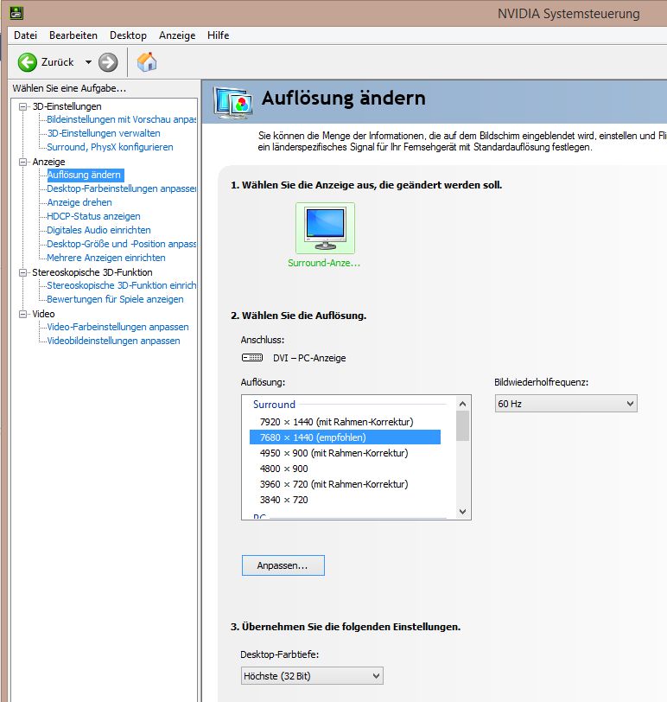Screen dimensions: 667x702
Task: Select the Surround-Anzeige monitor thumbnail
Action: pyautogui.click(x=325, y=228)
